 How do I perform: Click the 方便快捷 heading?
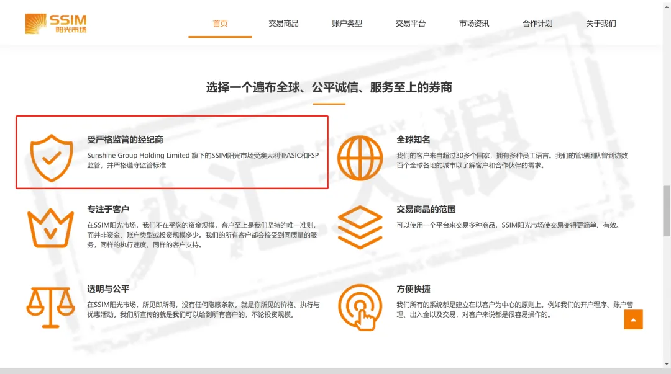[413, 289]
